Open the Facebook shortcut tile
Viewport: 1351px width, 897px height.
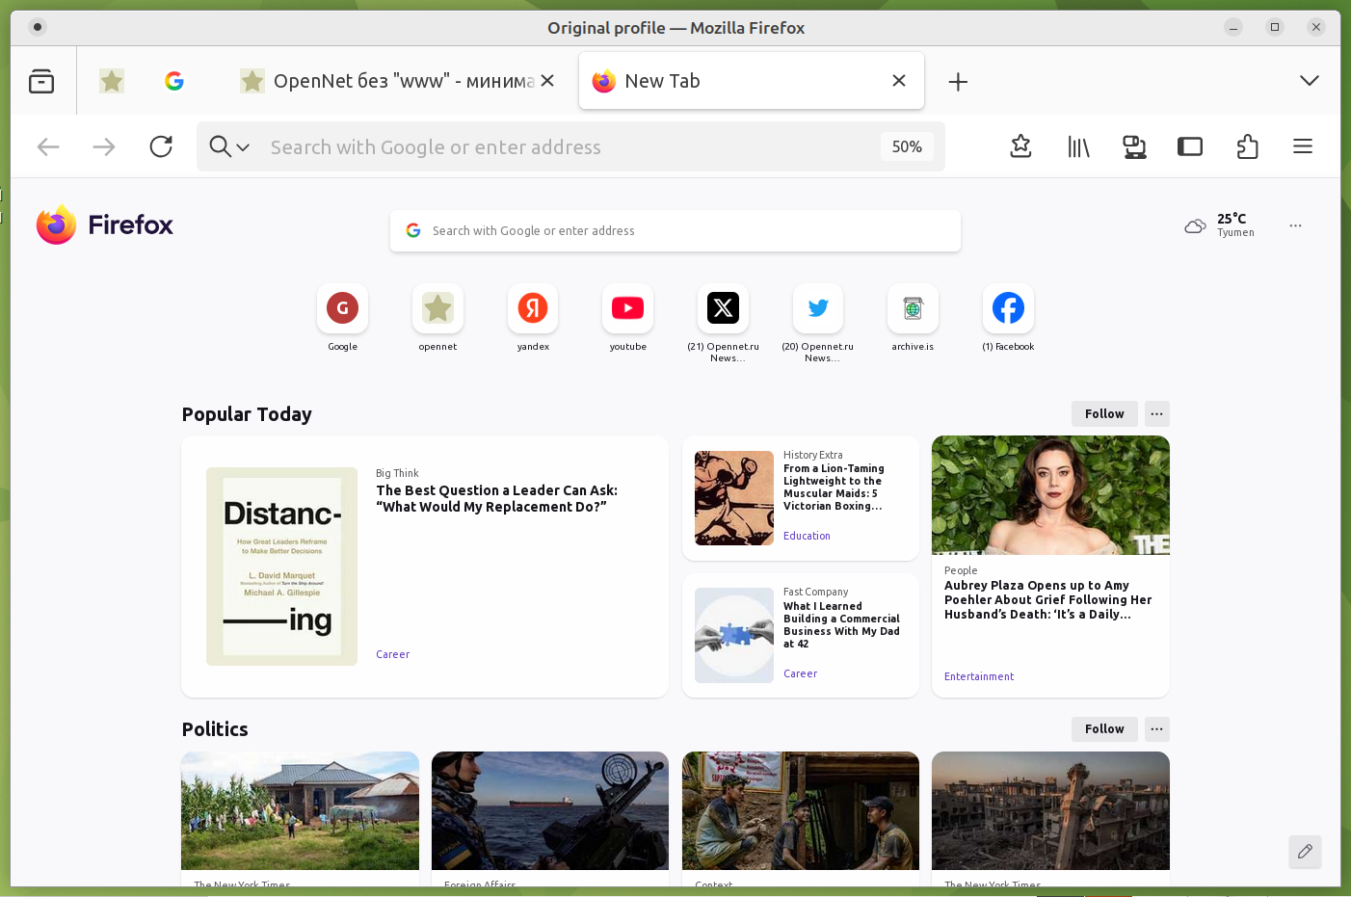(x=1008, y=308)
